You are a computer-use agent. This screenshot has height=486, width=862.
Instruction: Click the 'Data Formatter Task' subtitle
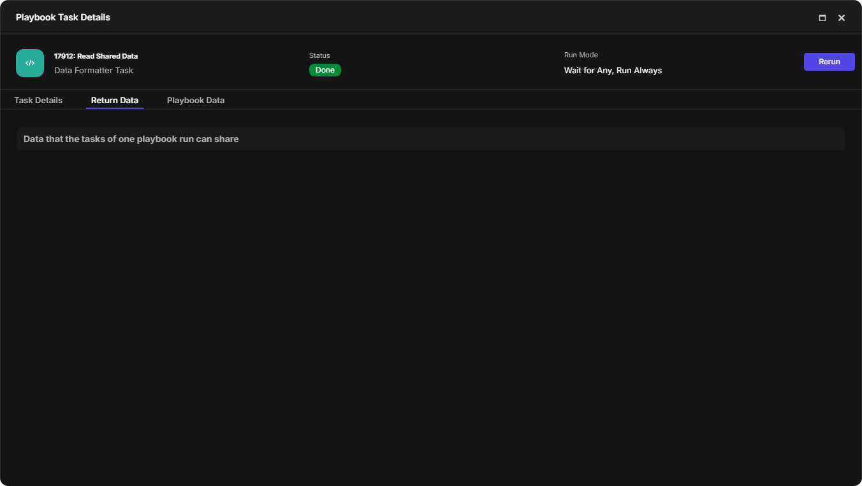(x=94, y=70)
